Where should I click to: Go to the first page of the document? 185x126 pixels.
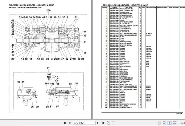(x=65, y=123)
